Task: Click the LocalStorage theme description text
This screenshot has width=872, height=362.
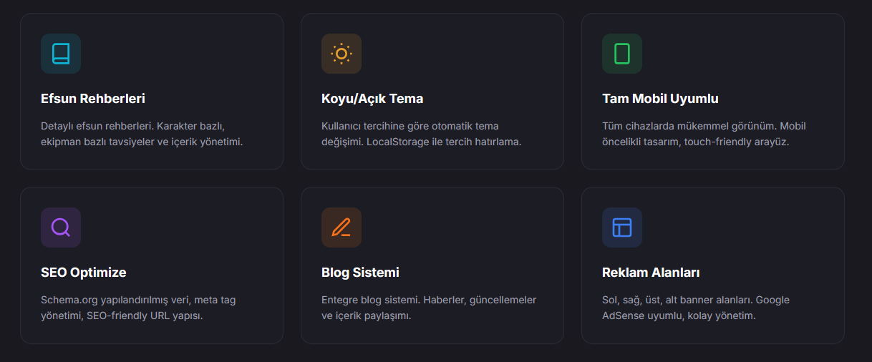Action: [422, 134]
